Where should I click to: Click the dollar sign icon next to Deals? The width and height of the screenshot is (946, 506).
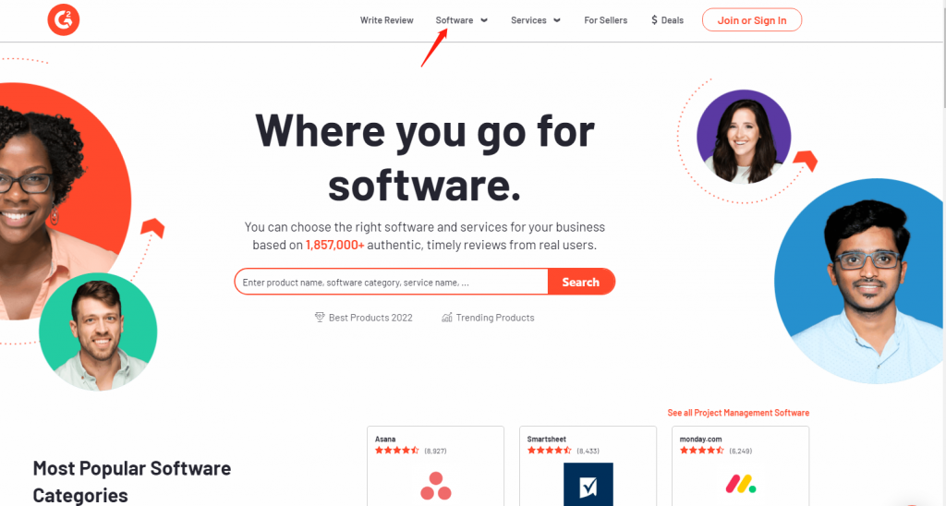click(x=655, y=20)
